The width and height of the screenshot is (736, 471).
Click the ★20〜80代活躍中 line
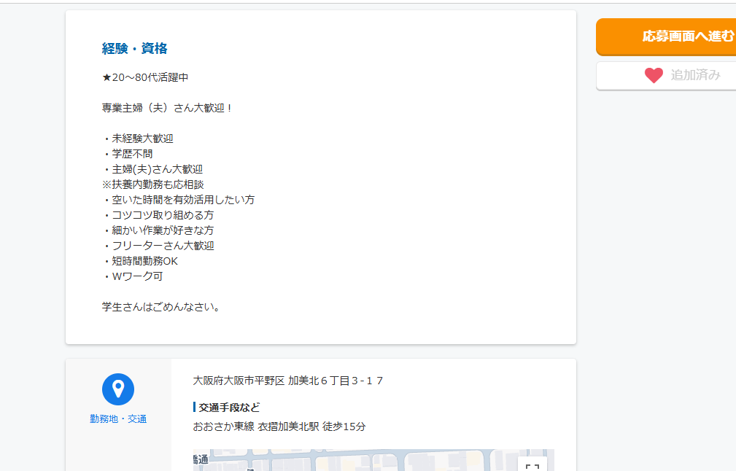pos(145,77)
